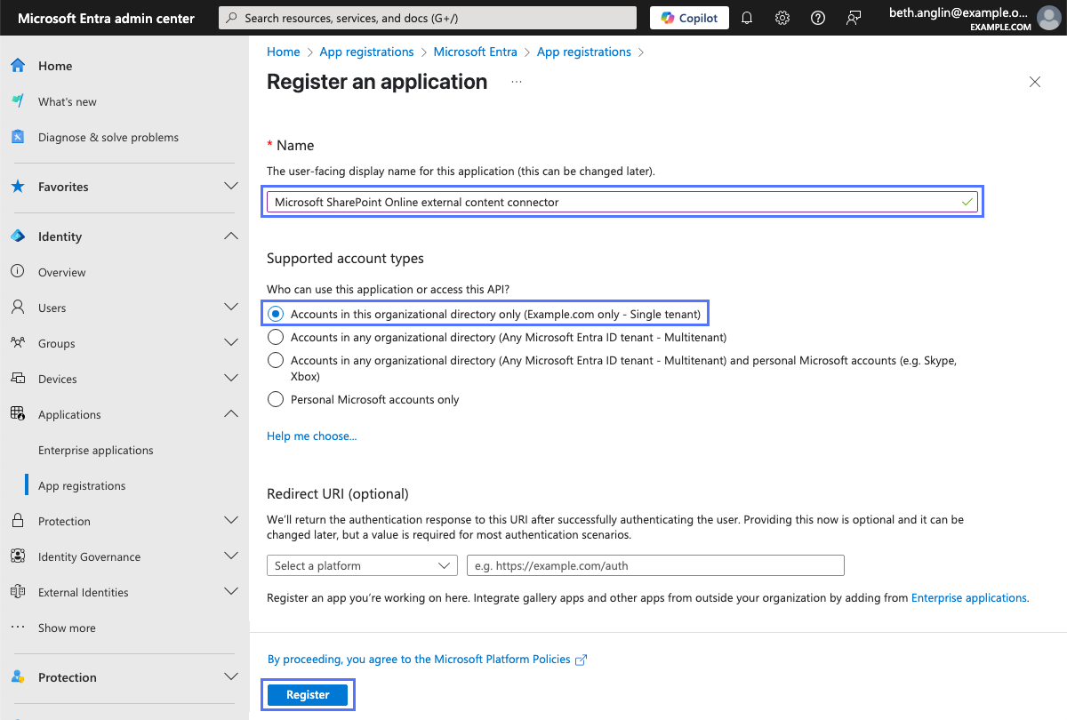This screenshot has height=720, width=1067.
Task: Click the Protection lock icon under Identity
Action: (x=18, y=521)
